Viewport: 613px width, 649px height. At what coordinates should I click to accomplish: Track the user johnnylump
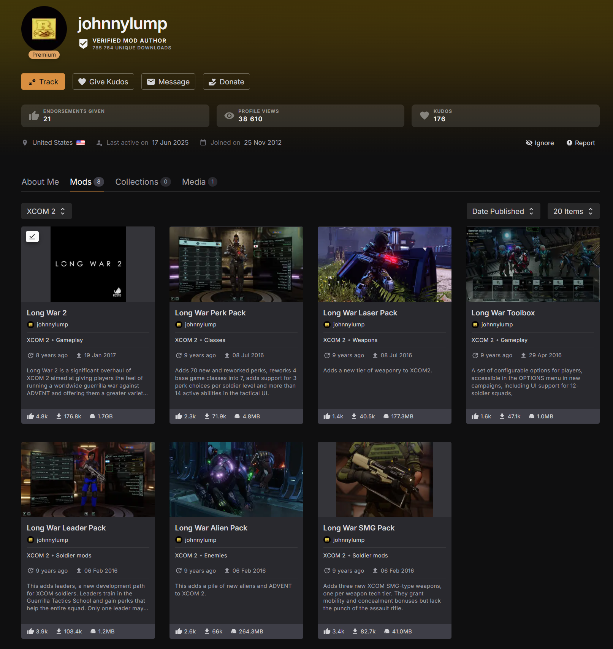coord(43,82)
